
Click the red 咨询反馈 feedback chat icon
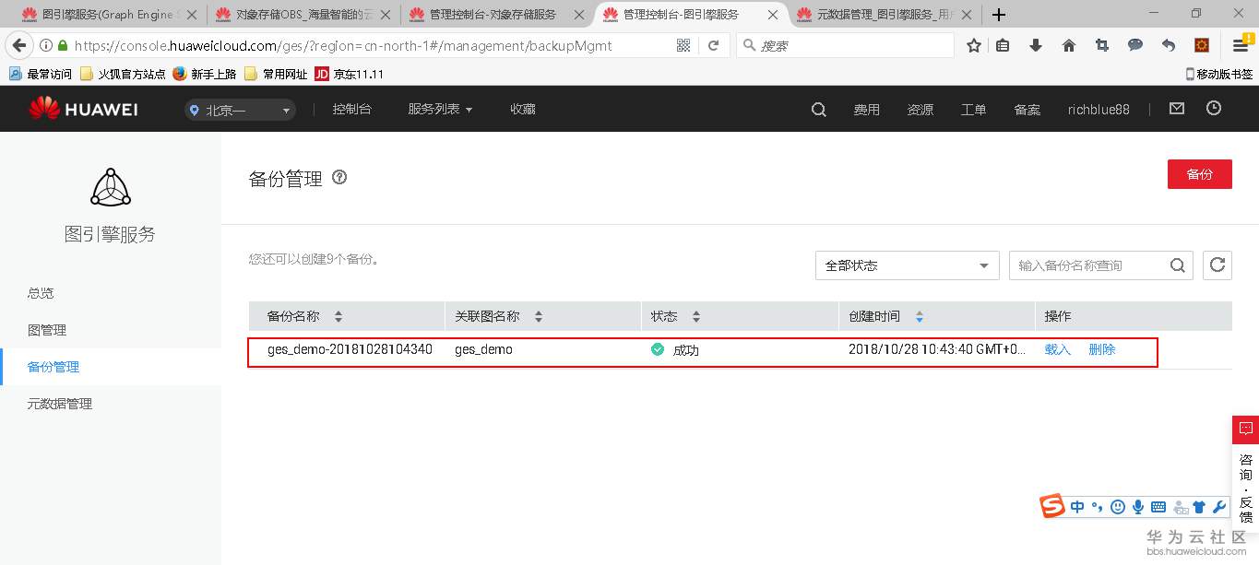[x=1245, y=430]
